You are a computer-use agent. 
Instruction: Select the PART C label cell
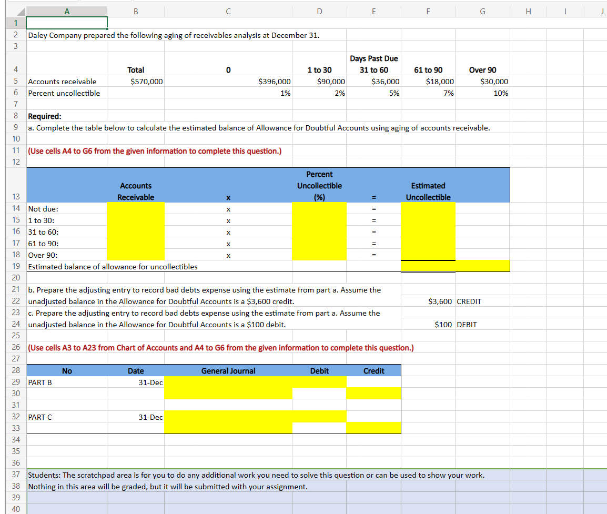pos(66,417)
